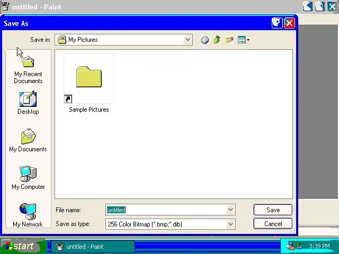The height and width of the screenshot is (254, 339).
Task: Go up one folder level
Action: click(217, 40)
